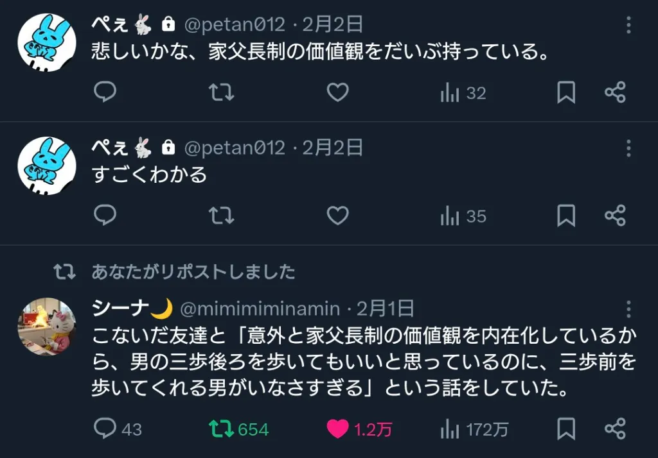Click the Hello Kitty profile avatar
Viewport: 658px width, 458px height.
tap(47, 327)
